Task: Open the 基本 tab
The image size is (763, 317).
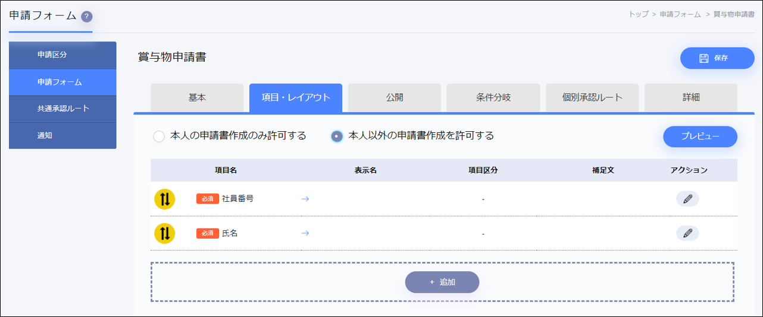Action: (x=197, y=97)
